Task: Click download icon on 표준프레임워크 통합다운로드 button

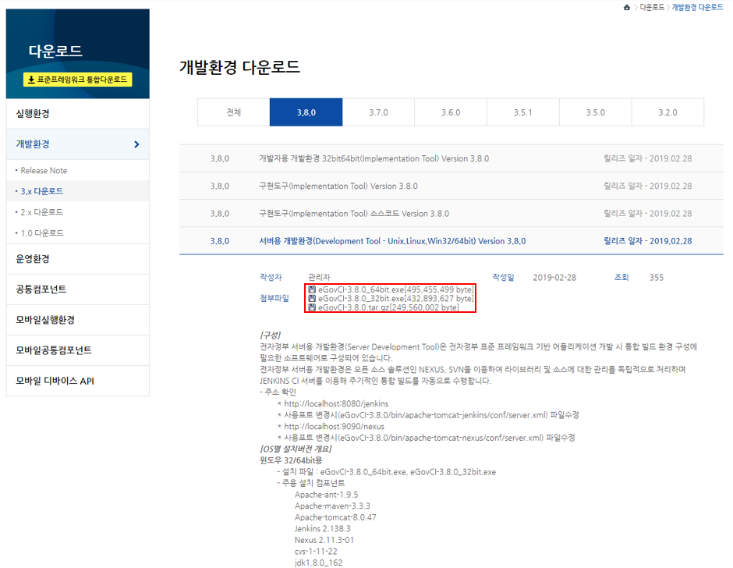Action: 30,80
